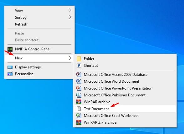Click the Access 2007 Database icon
184x134 pixels.
click(x=79, y=75)
